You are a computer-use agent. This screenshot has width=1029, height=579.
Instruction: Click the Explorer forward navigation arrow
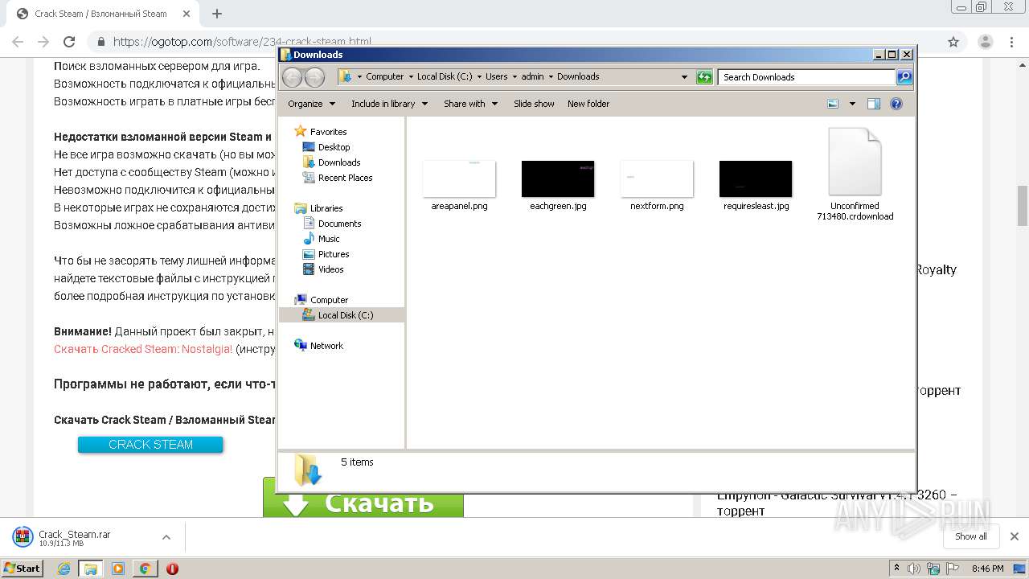pos(314,77)
